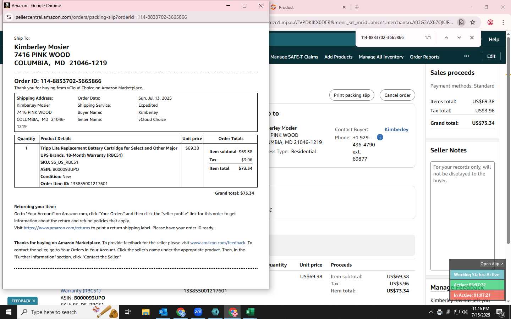The width and height of the screenshot is (511, 319).
Task: Click into the Seller Notes text area
Action: [462, 216]
